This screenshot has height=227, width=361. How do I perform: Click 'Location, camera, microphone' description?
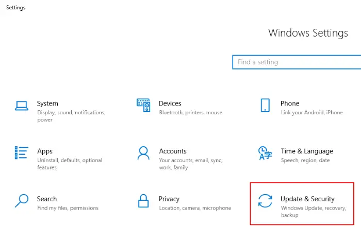pos(195,208)
